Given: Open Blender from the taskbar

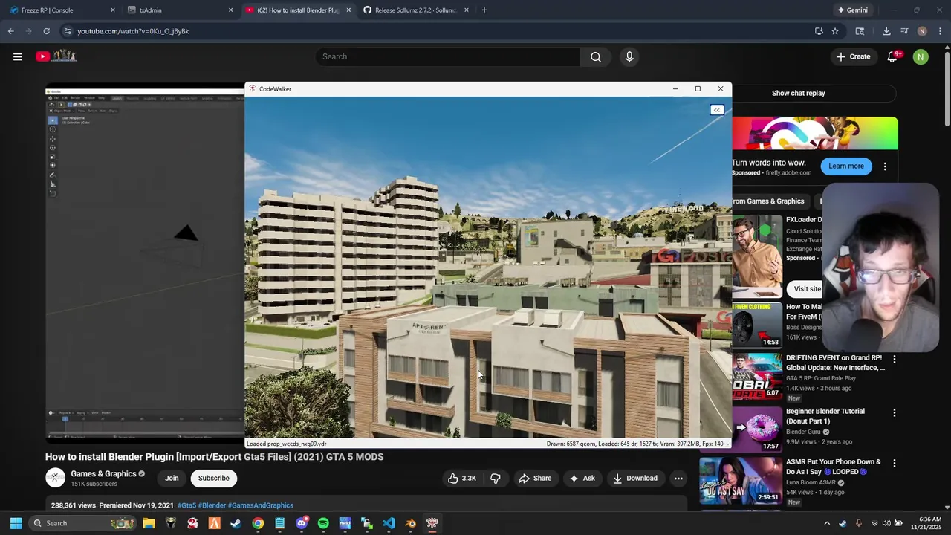Looking at the screenshot, I should coord(410,523).
